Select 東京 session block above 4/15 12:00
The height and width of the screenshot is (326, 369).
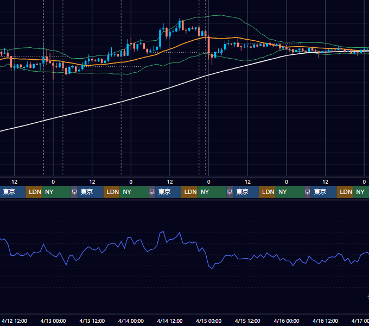(246, 192)
